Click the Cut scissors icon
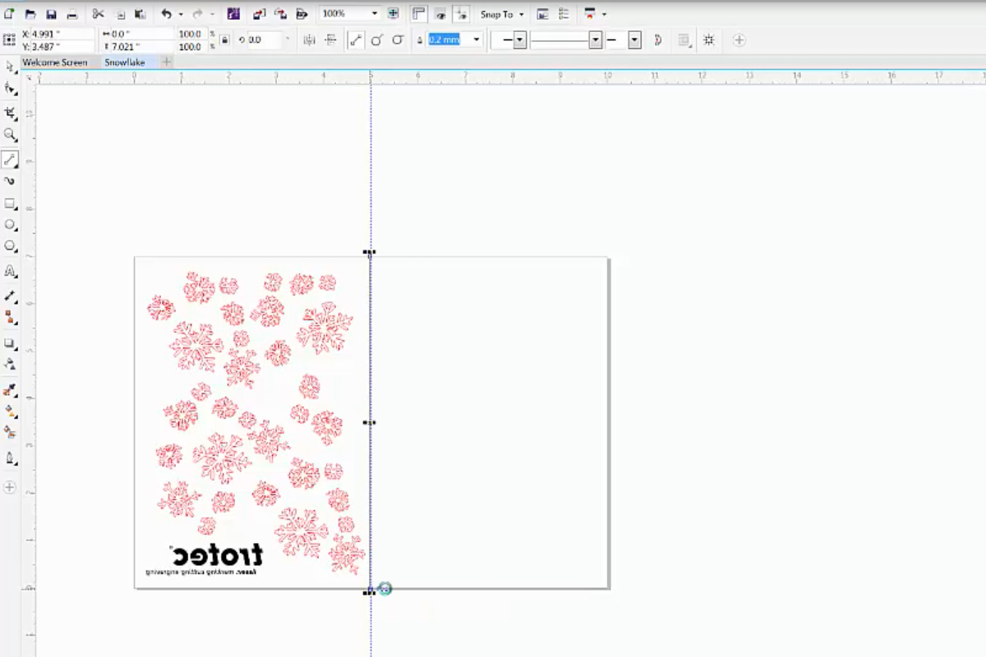 tap(99, 14)
